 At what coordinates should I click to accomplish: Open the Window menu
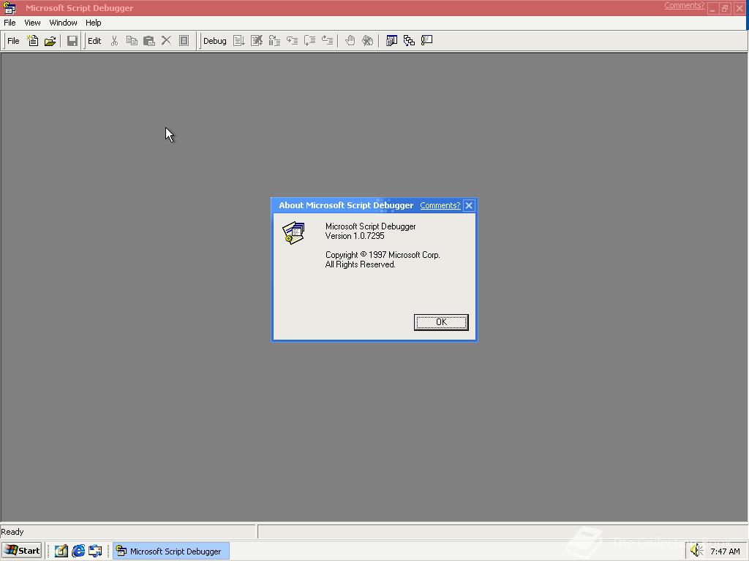[x=63, y=23]
